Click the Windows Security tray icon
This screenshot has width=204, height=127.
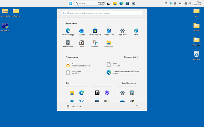pos(171,3)
